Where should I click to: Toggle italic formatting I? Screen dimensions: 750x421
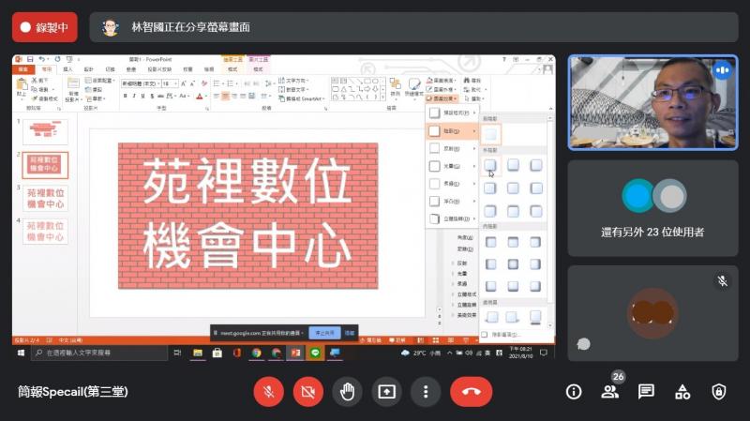point(134,97)
